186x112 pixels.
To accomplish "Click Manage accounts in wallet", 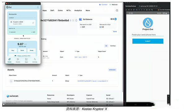I will (12, 32).
